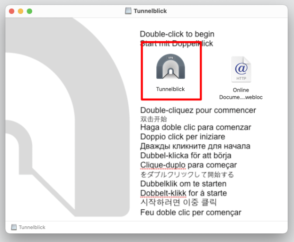Click the Tunnelblick disk icon in title bar

click(128, 11)
